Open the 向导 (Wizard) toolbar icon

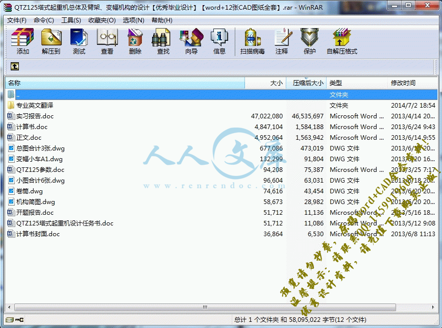(x=191, y=37)
